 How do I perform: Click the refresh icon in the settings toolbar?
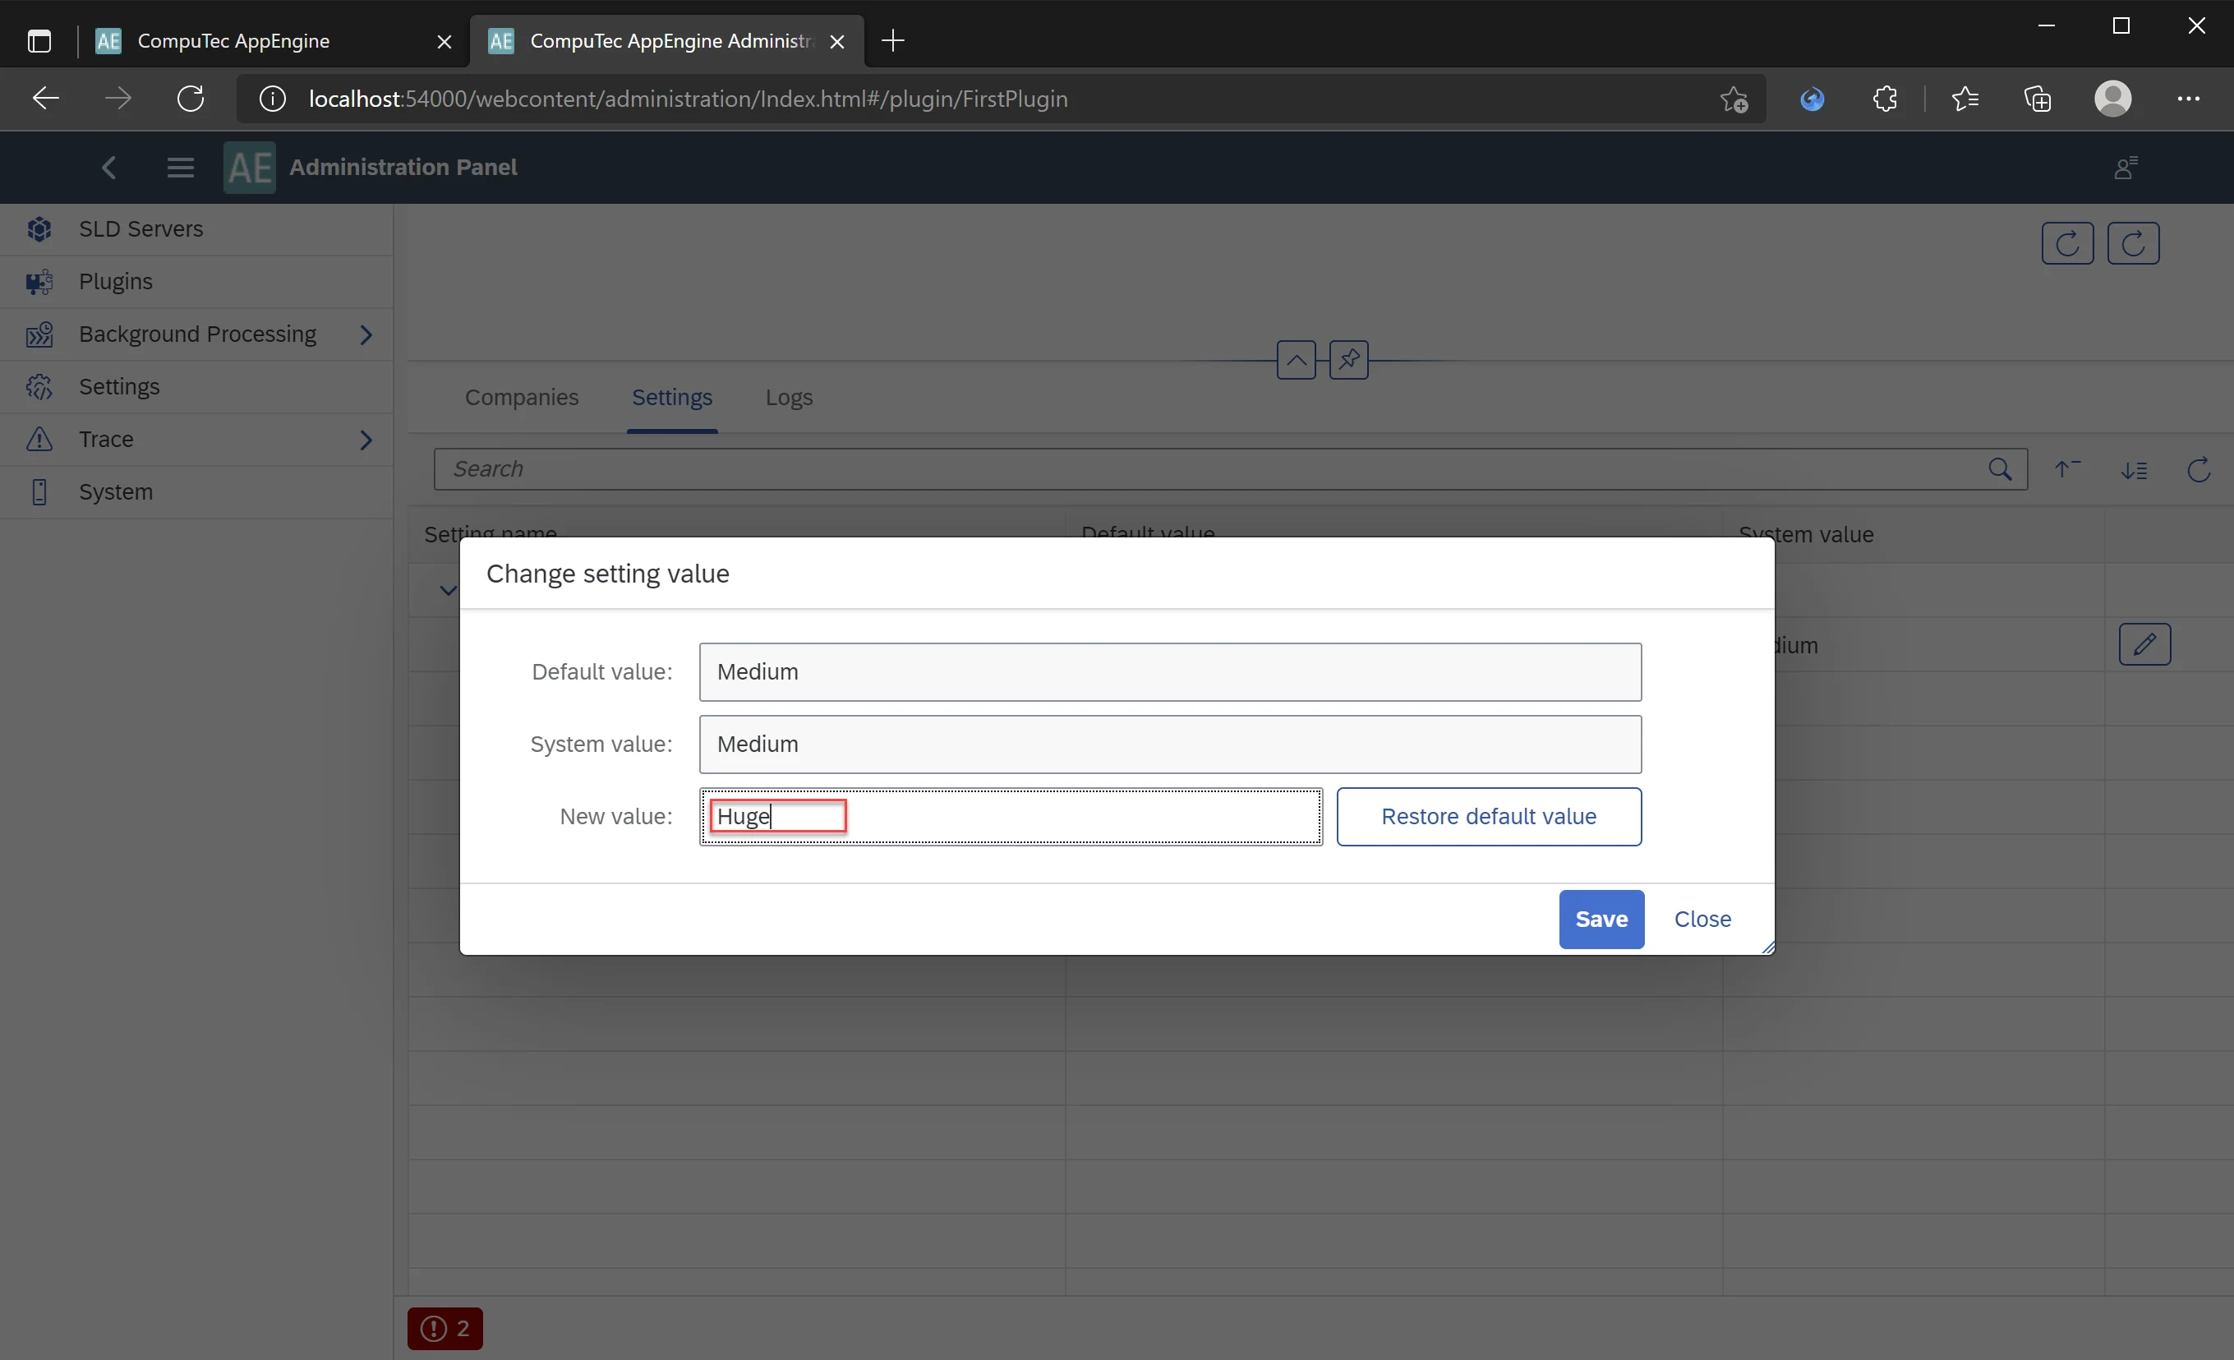click(x=2199, y=469)
